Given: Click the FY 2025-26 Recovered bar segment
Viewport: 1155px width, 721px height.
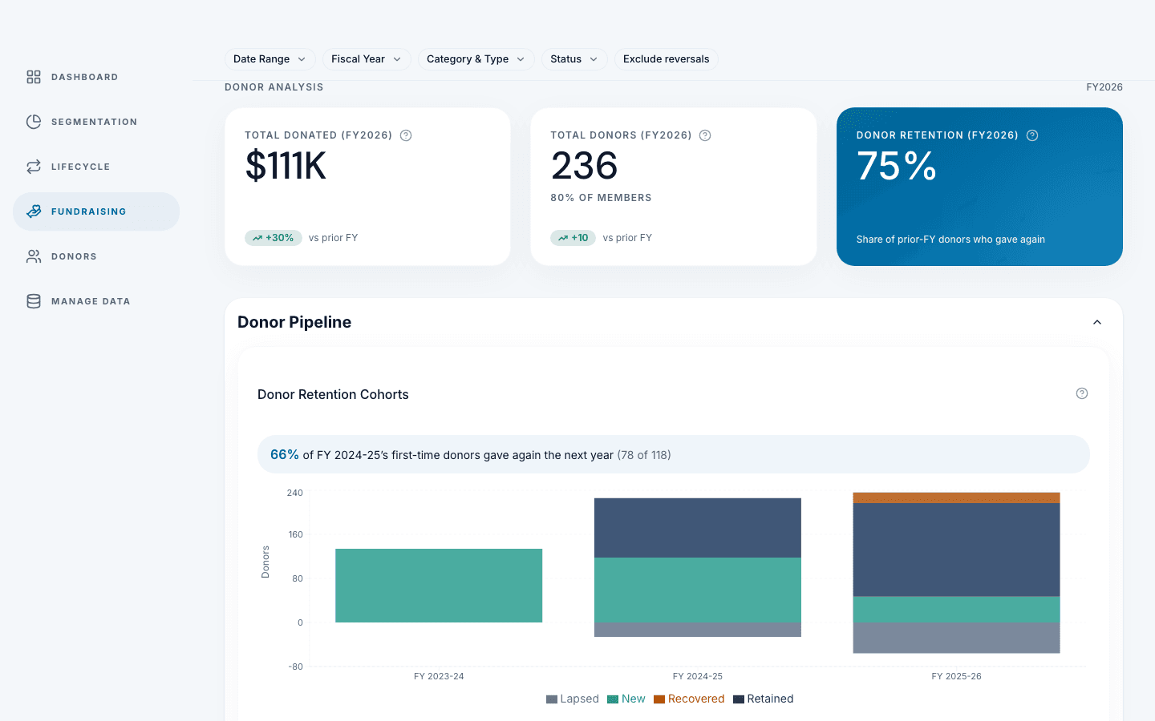Looking at the screenshot, I should point(956,497).
